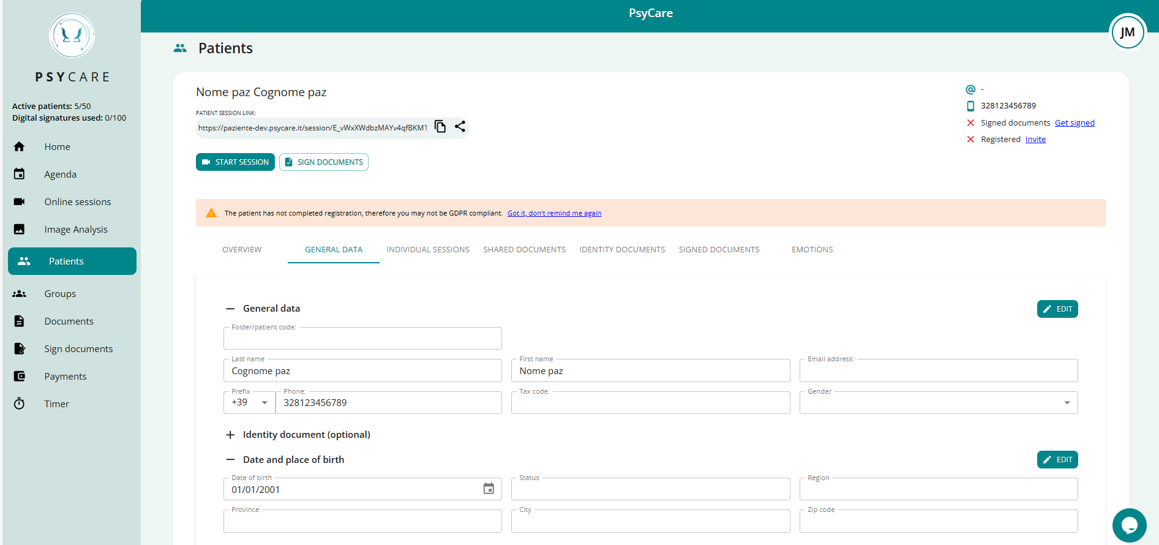
Task: Click the Sign Documents button
Action: point(324,162)
